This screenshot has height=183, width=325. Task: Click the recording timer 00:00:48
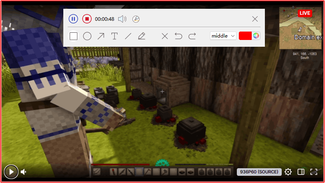105,19
